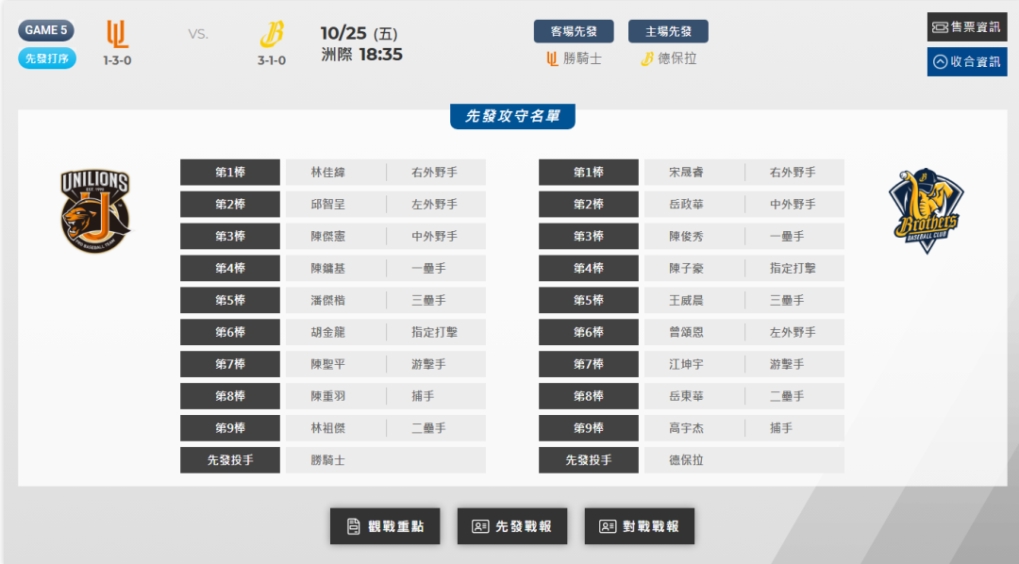1019x564 pixels.
Task: Select Brothers shortstop 江坤宇
Action: tap(686, 364)
